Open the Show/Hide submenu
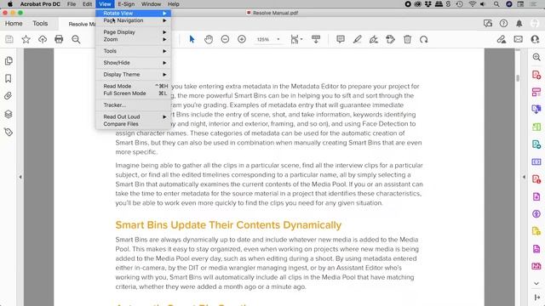 (x=134, y=63)
